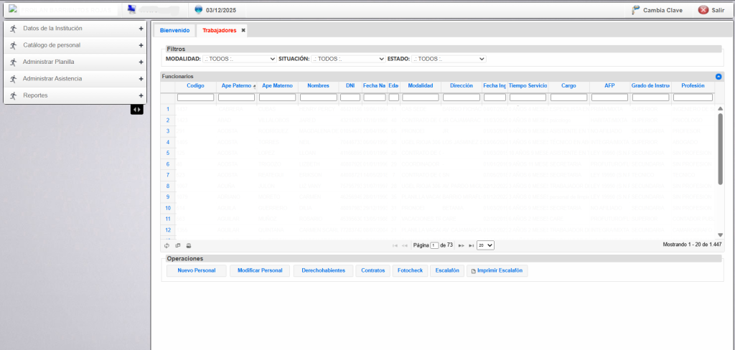Click the Codigo column search field
The image size is (735, 350).
coord(195,98)
